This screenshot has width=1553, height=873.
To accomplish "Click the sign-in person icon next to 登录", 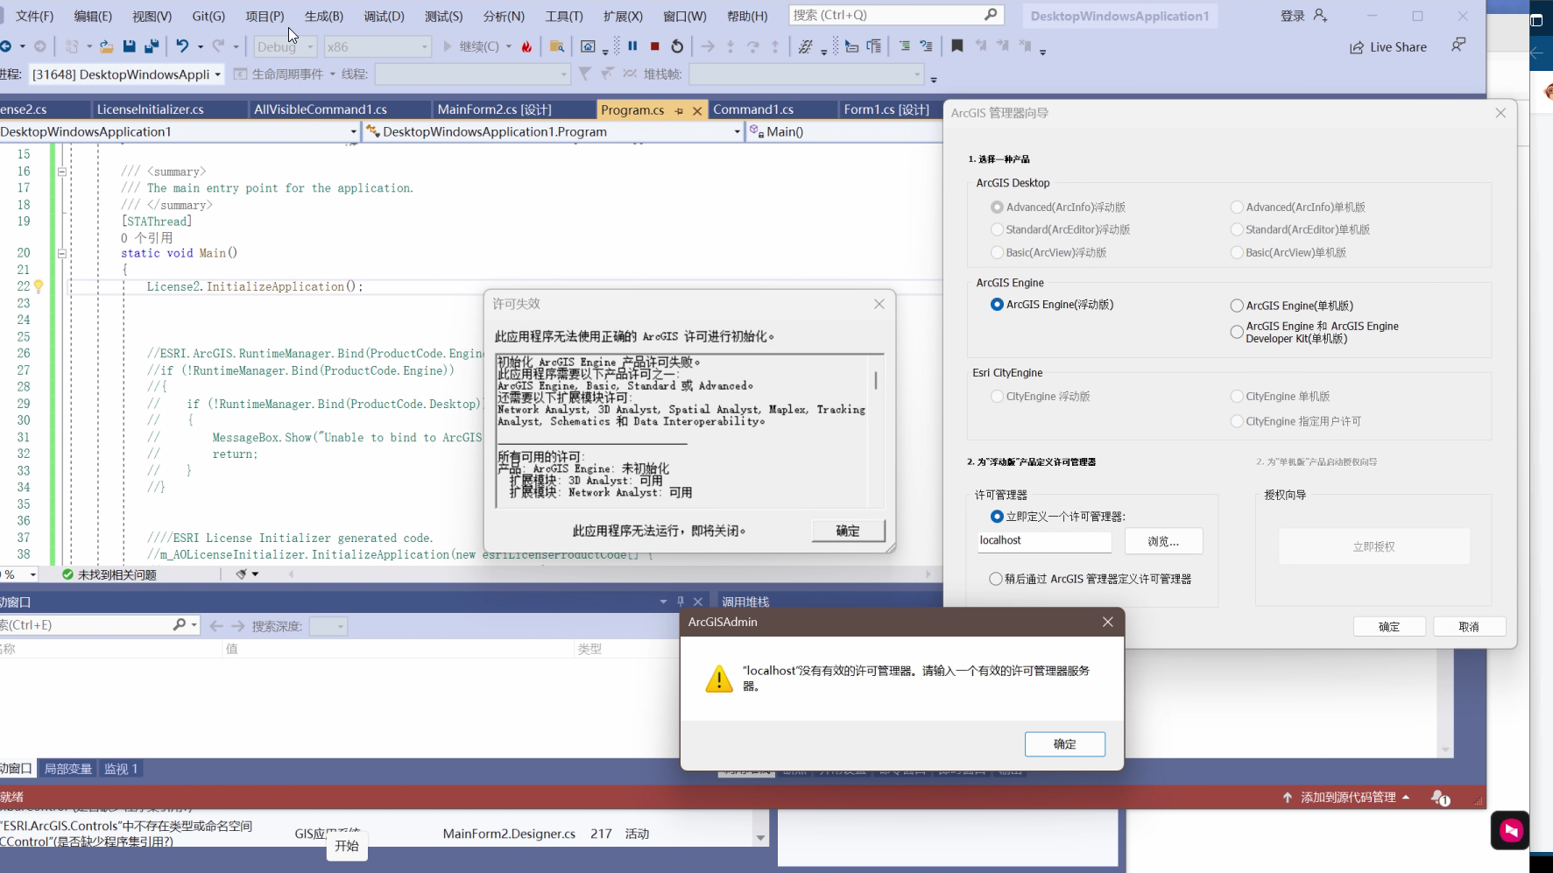I will (x=1321, y=16).
